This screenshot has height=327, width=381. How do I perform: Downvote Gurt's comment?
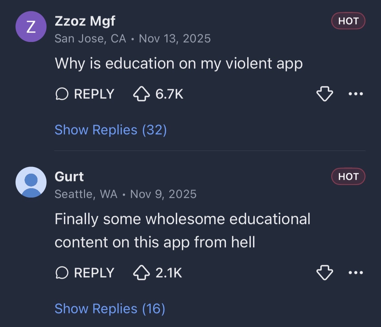[x=324, y=273]
